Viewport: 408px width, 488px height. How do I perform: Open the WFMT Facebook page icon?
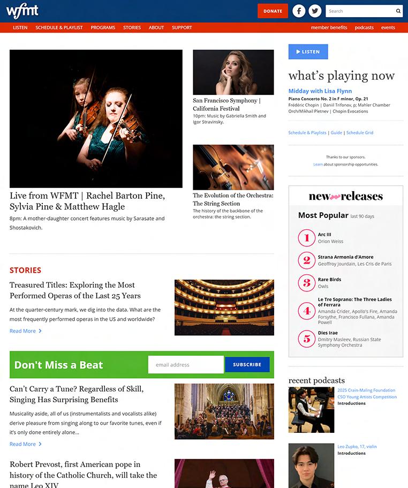pos(299,11)
